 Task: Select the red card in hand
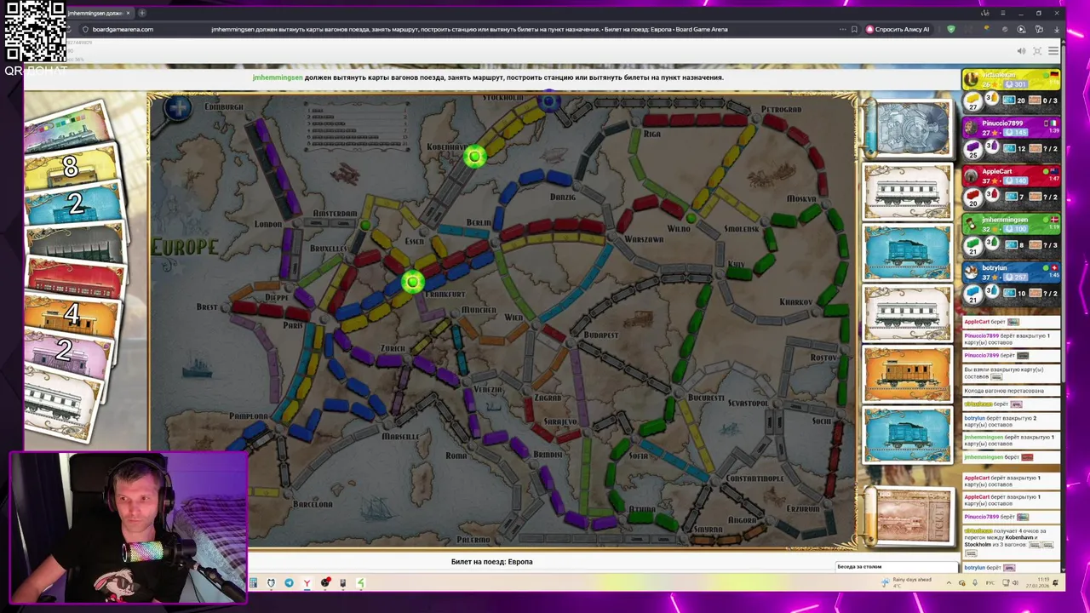point(75,281)
